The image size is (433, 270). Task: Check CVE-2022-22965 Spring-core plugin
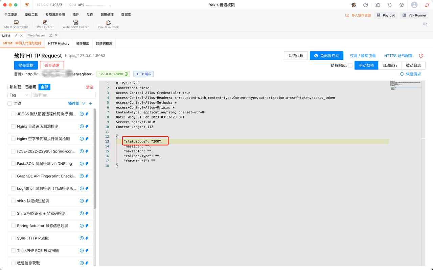pyautogui.click(x=13, y=151)
